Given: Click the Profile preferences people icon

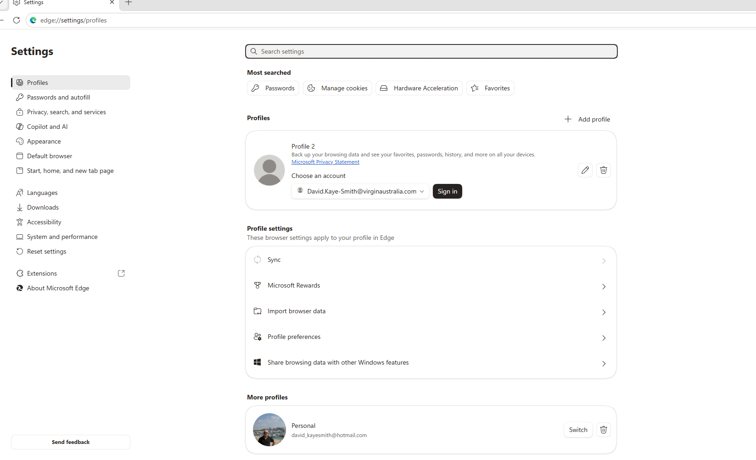Looking at the screenshot, I should click(258, 337).
